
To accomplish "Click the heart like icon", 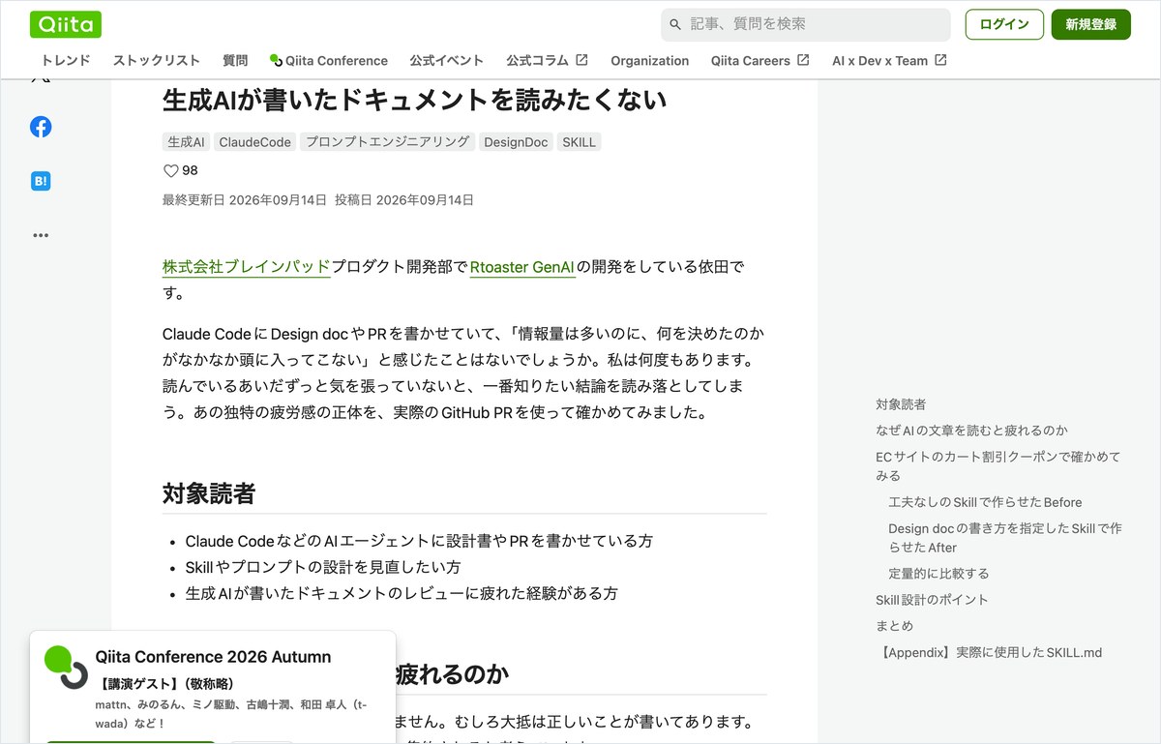I will (x=171, y=171).
